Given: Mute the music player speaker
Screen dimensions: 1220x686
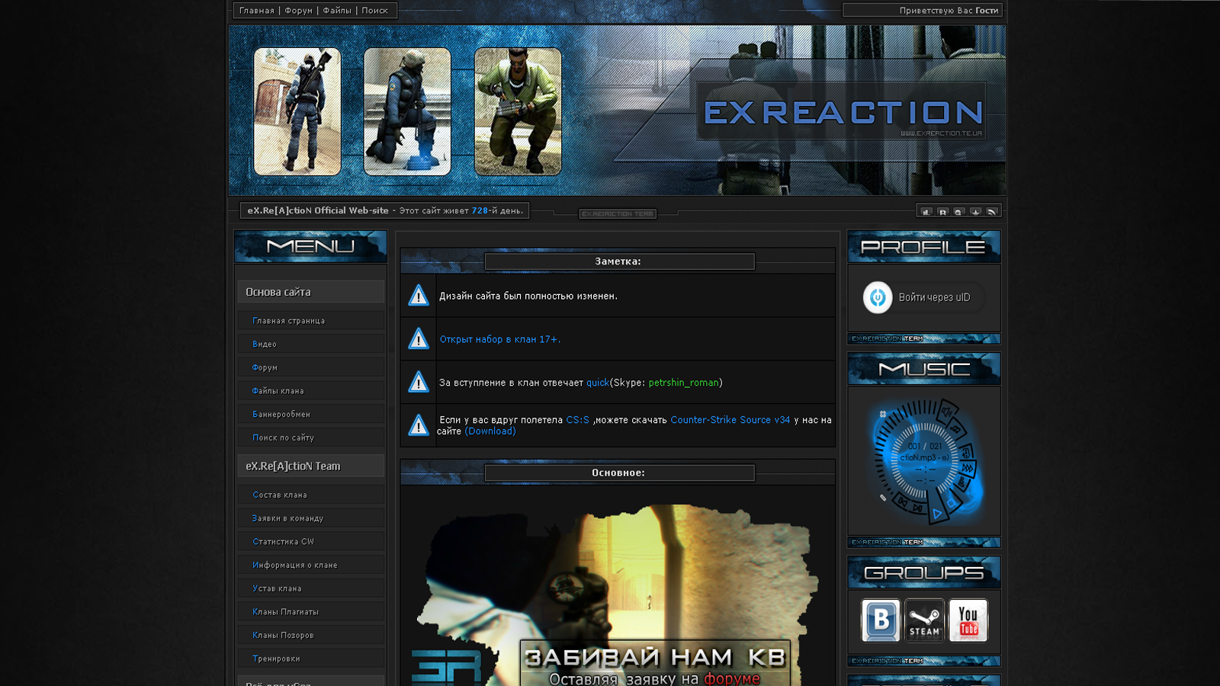Looking at the screenshot, I should click(x=947, y=412).
